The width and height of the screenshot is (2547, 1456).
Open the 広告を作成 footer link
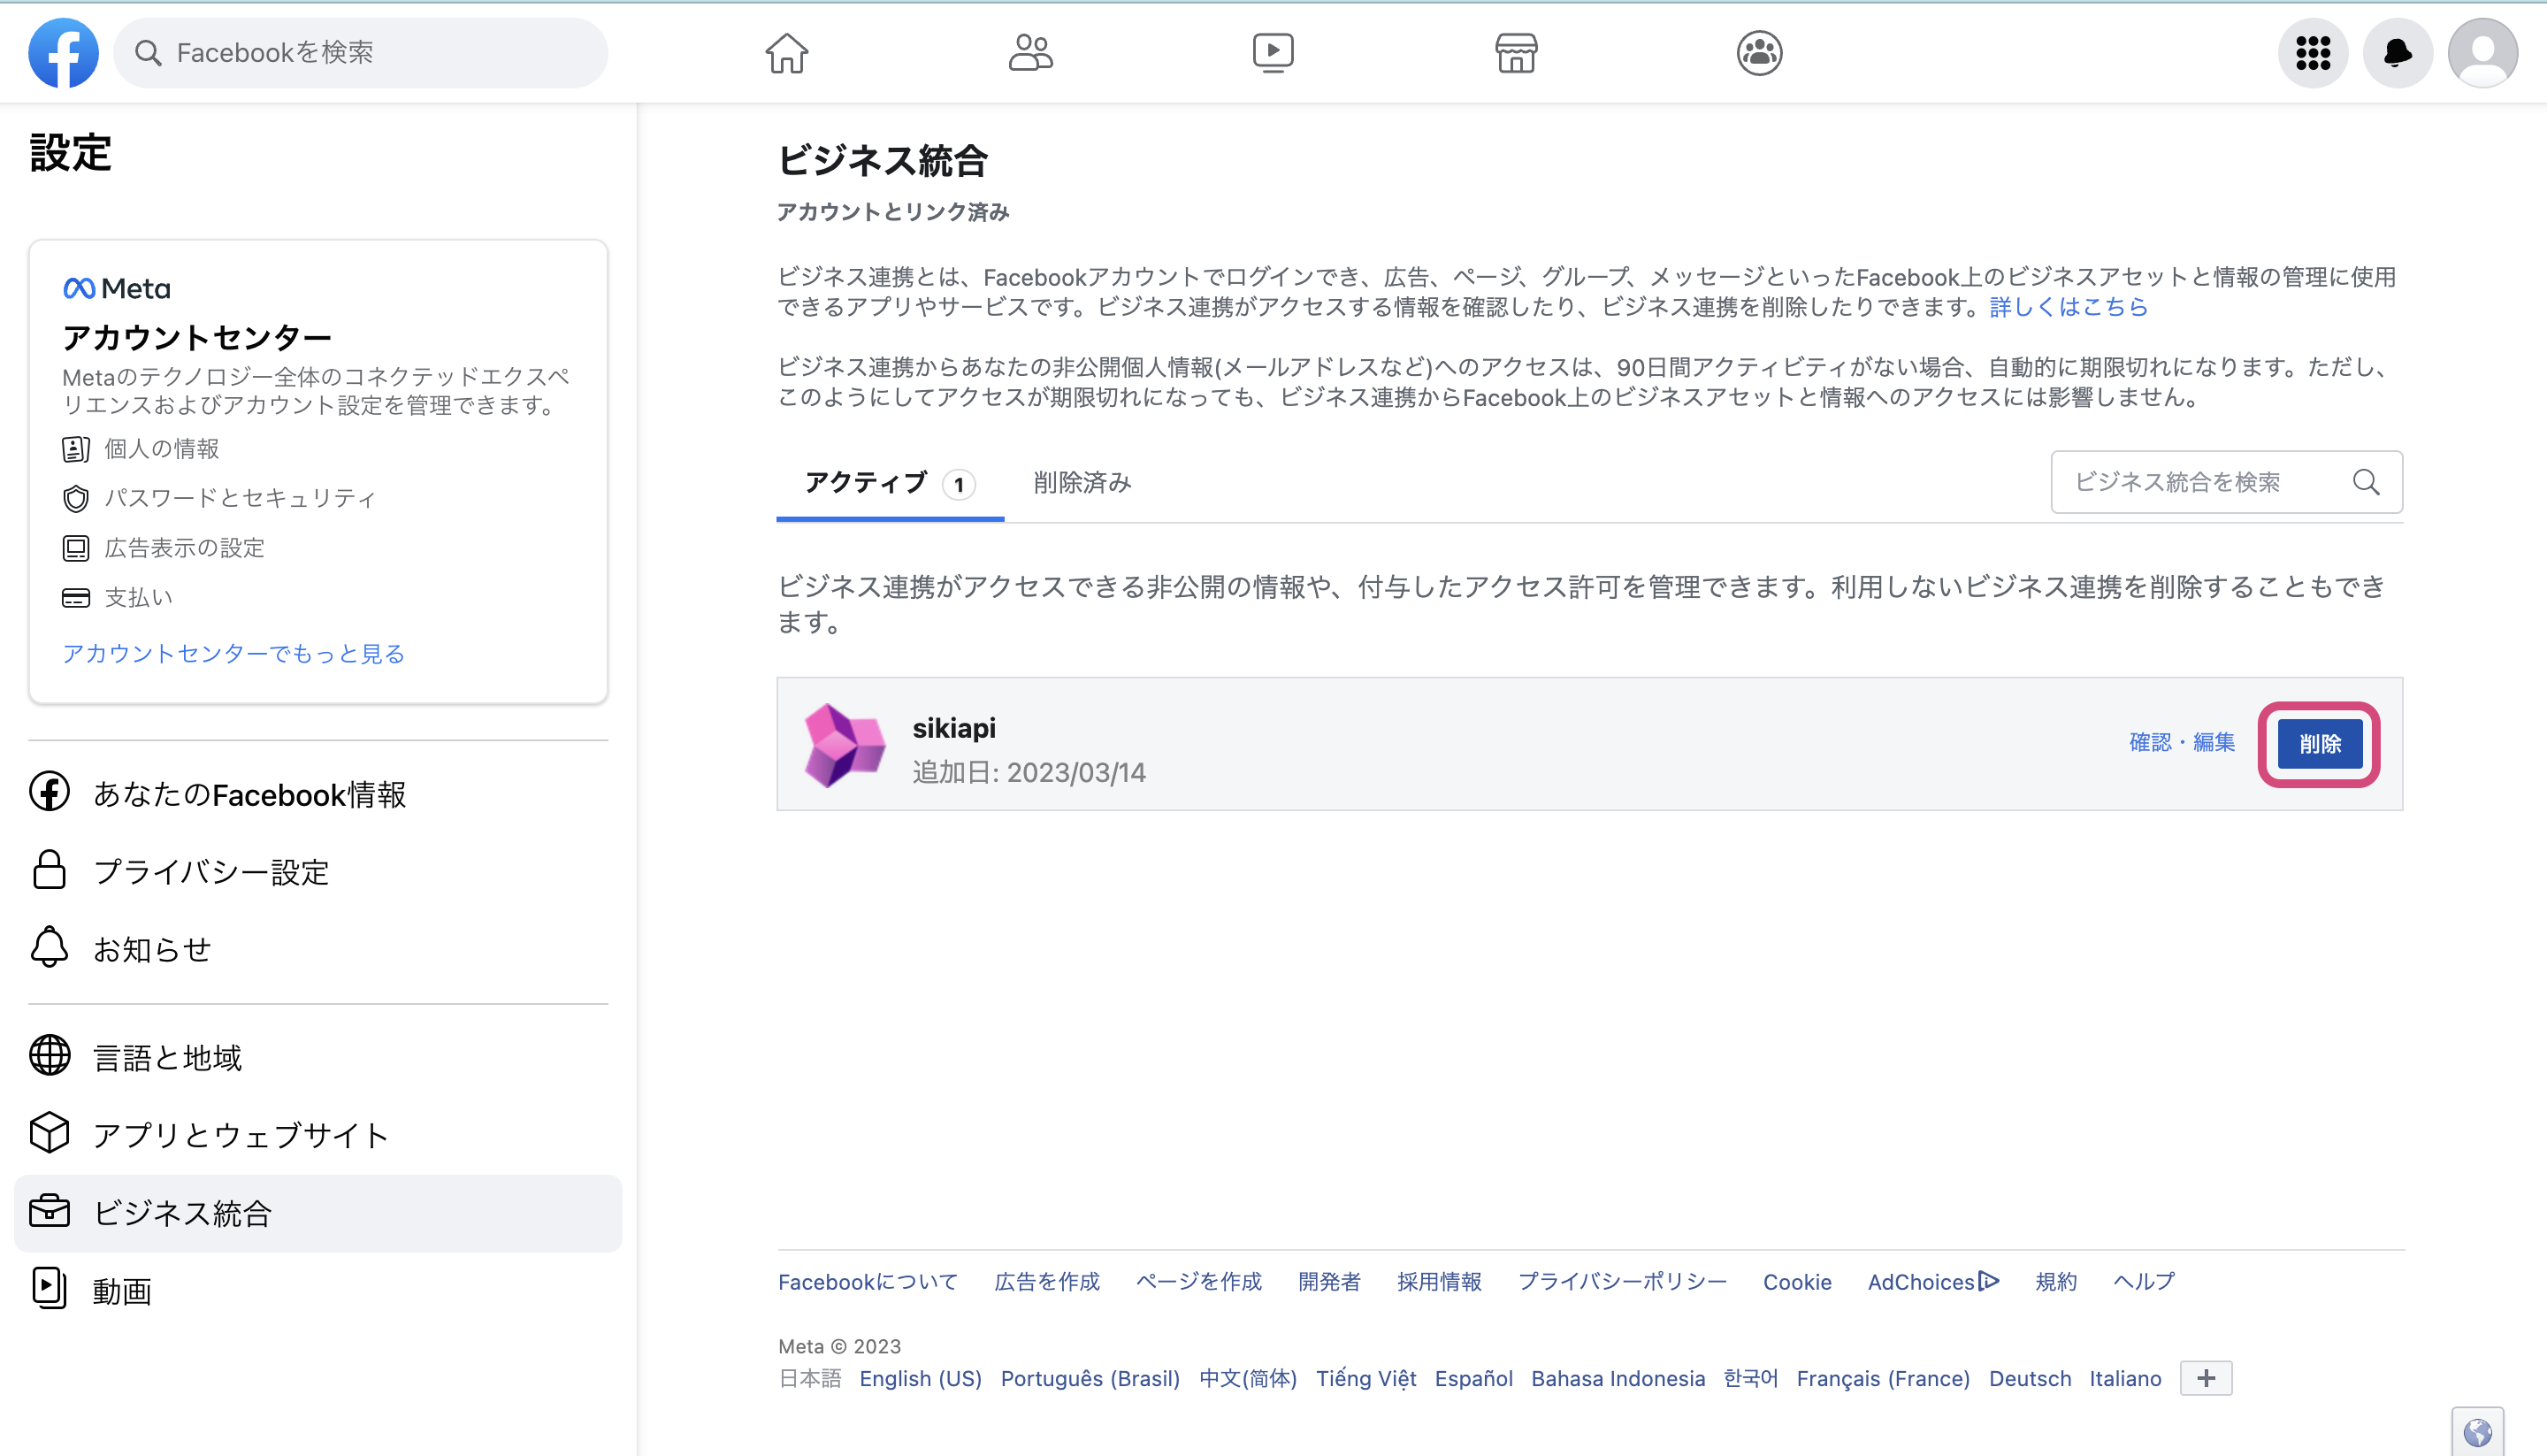[x=1046, y=1282]
